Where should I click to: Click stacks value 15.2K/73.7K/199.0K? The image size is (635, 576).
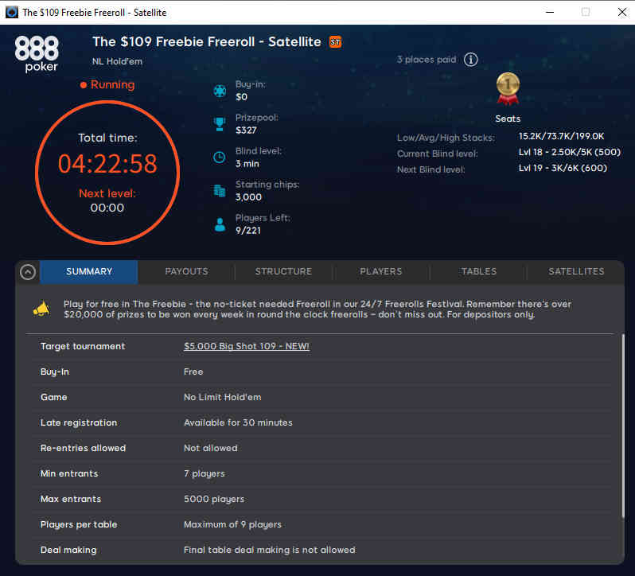click(561, 136)
